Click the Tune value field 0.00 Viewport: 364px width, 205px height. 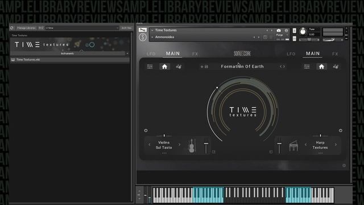tap(312, 34)
